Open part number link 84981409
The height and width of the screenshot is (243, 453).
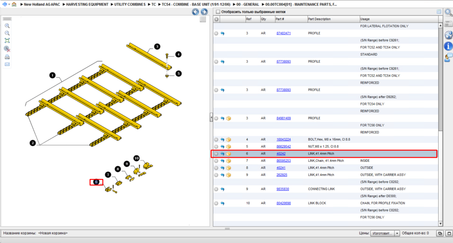tap(284, 118)
